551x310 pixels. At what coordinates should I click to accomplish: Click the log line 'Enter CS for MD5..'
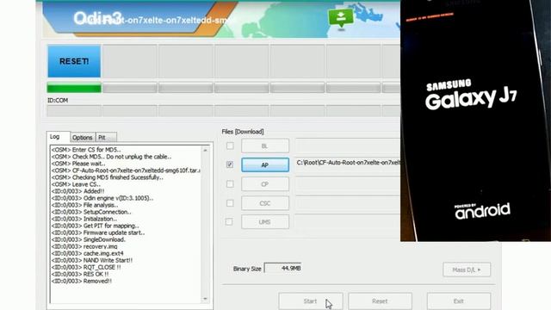click(x=86, y=150)
